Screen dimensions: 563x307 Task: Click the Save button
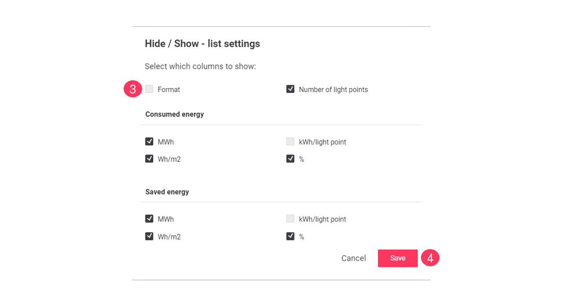point(398,258)
